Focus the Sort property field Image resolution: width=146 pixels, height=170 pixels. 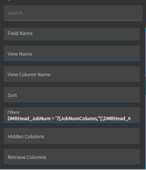tap(72, 94)
